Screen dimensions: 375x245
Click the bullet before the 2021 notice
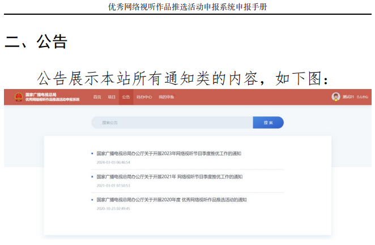(92, 177)
